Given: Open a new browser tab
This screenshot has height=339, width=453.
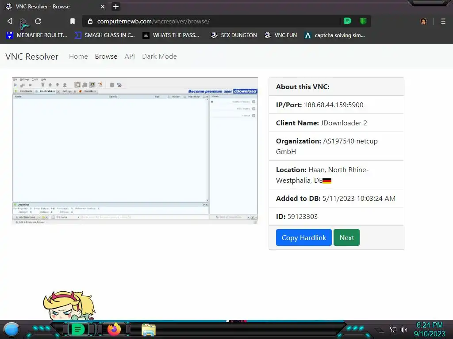Looking at the screenshot, I should point(116,6).
